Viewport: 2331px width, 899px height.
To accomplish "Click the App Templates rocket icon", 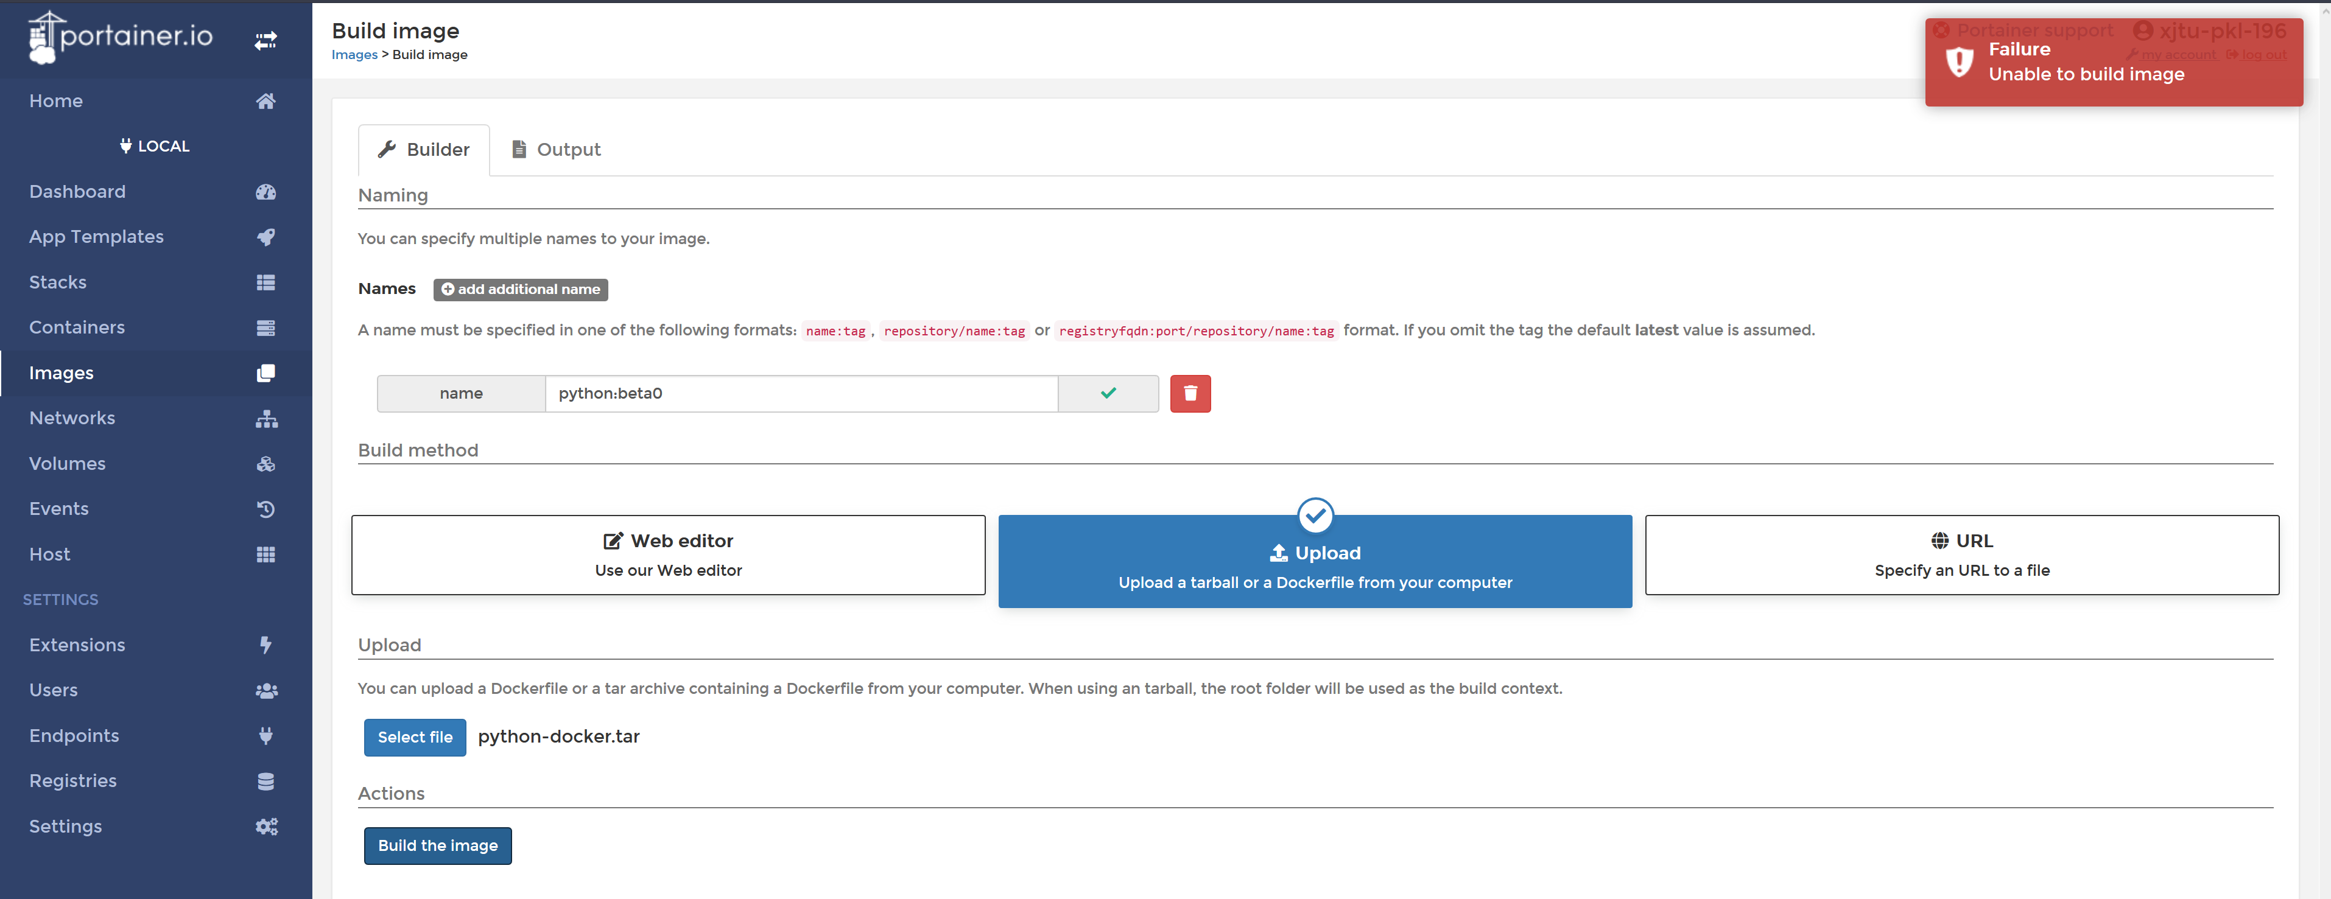I will click(265, 237).
